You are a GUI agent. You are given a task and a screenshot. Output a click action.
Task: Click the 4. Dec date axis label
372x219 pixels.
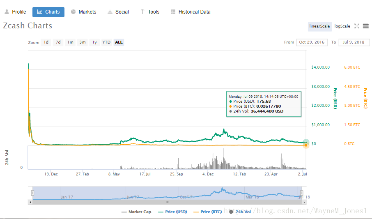tap(208, 174)
